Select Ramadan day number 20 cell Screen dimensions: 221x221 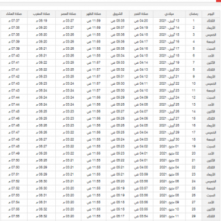pyautogui.click(x=193, y=153)
